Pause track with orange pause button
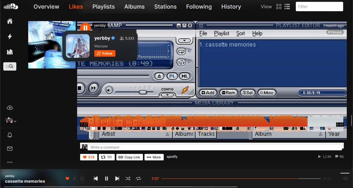 point(85,28)
